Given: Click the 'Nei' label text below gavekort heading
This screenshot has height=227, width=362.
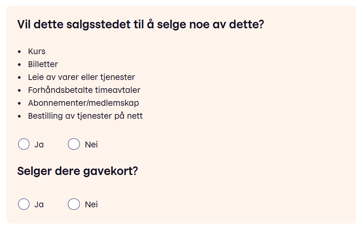Looking at the screenshot, I should [91, 204].
